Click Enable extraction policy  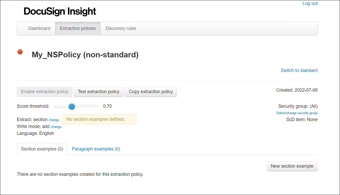(x=45, y=92)
